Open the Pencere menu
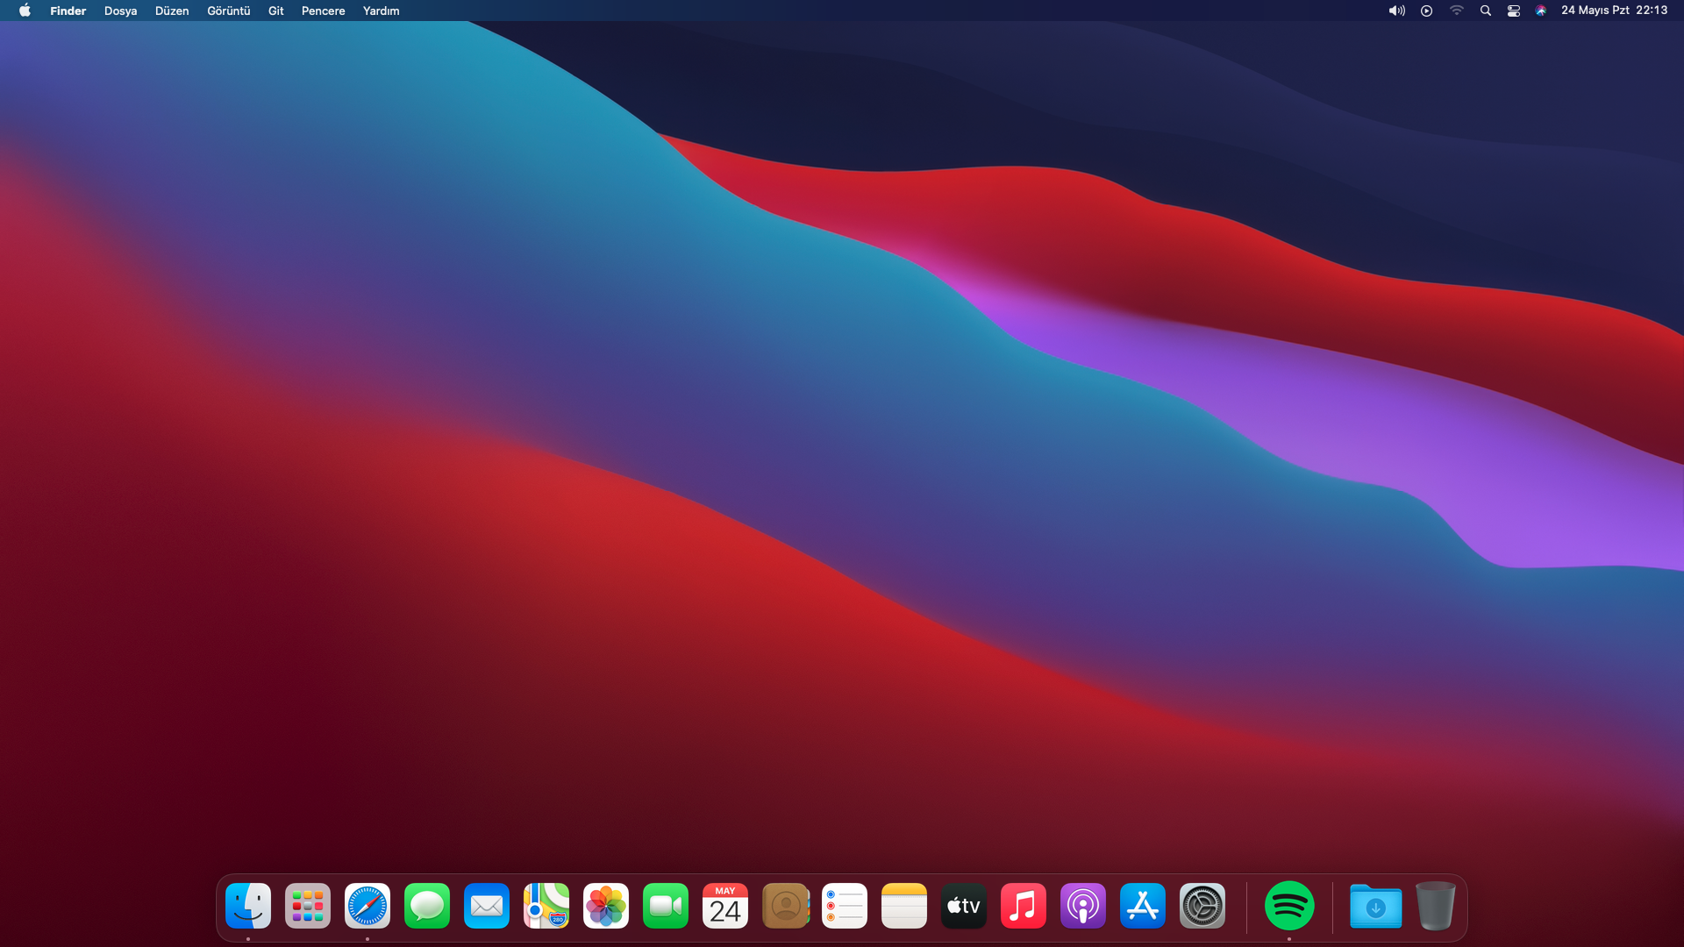1684x947 pixels. pyautogui.click(x=323, y=11)
